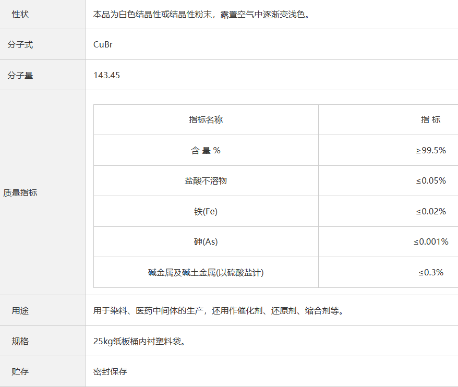Click the ≤0.001% value
The height and width of the screenshot is (387, 458).
coord(431,241)
